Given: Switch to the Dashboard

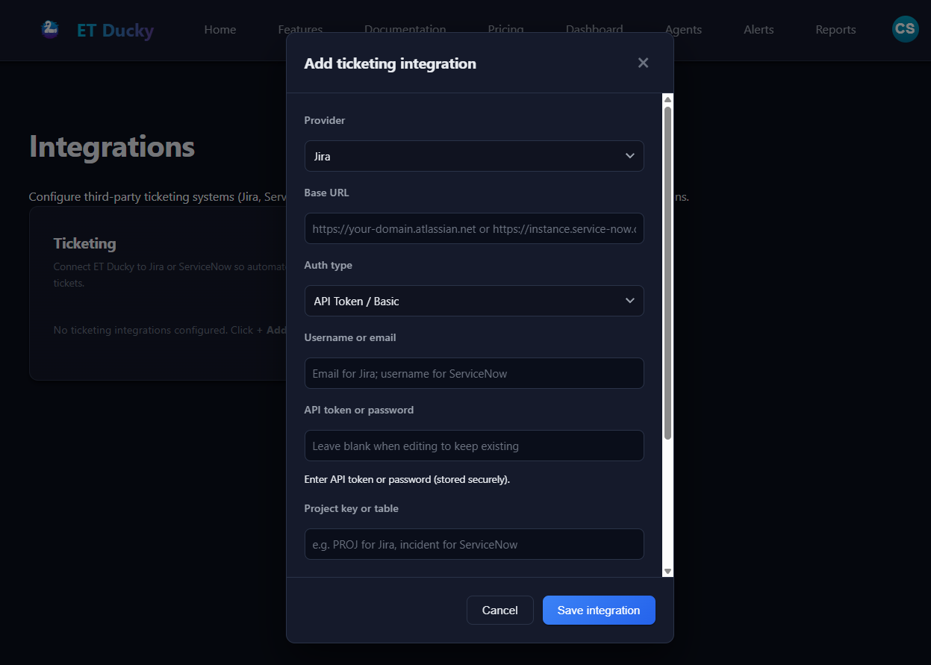Looking at the screenshot, I should pyautogui.click(x=594, y=30).
